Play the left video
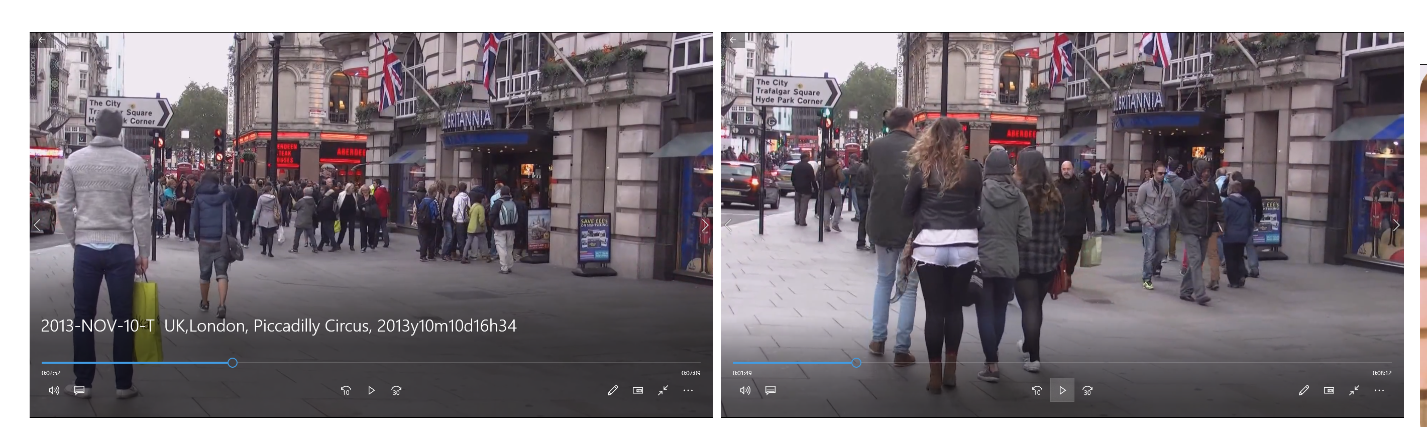1427x427 pixels. coord(371,390)
